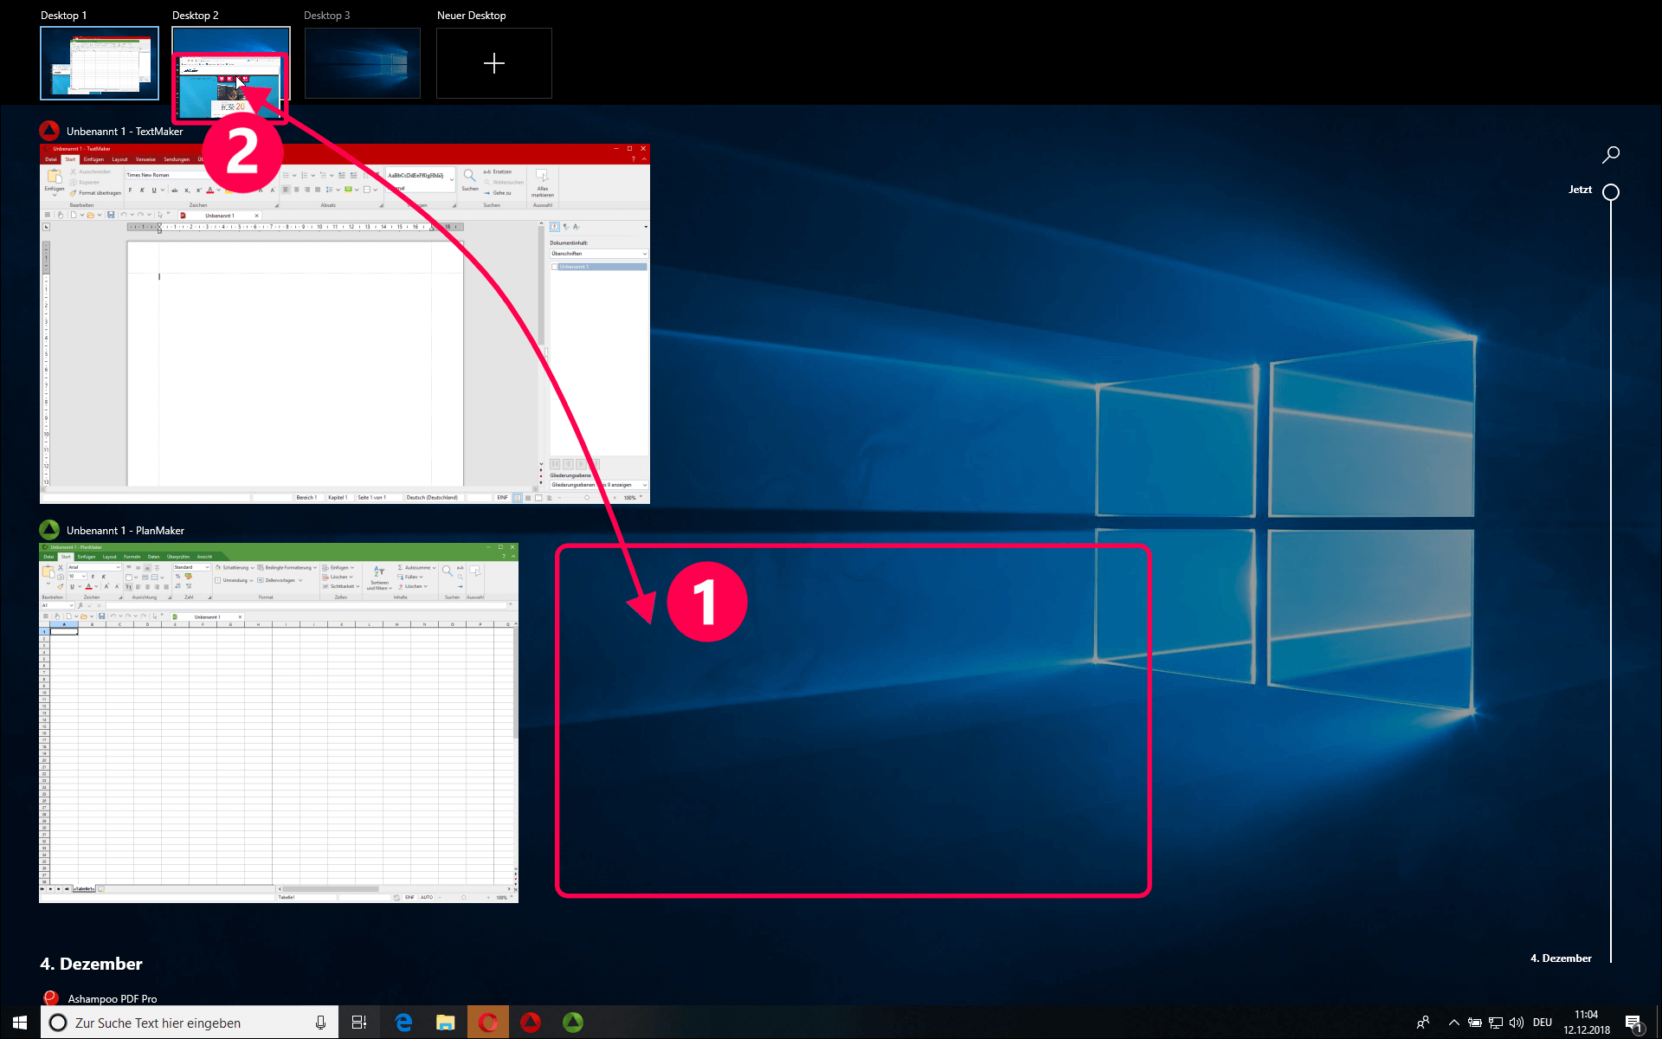Click the red TextMaker icon beside the window title

tap(49, 131)
